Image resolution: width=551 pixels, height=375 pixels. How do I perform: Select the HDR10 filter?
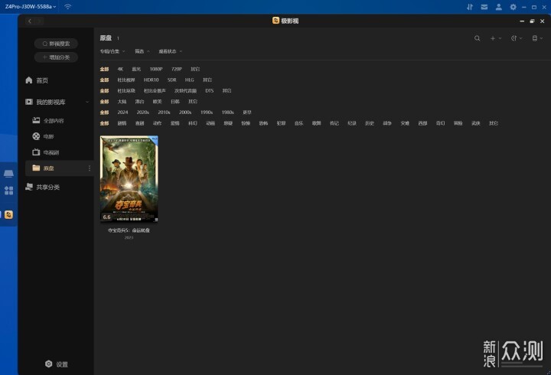click(x=151, y=80)
